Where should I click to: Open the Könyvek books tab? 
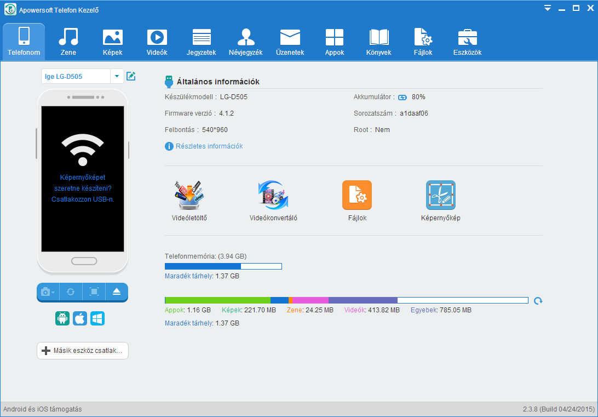tap(379, 42)
